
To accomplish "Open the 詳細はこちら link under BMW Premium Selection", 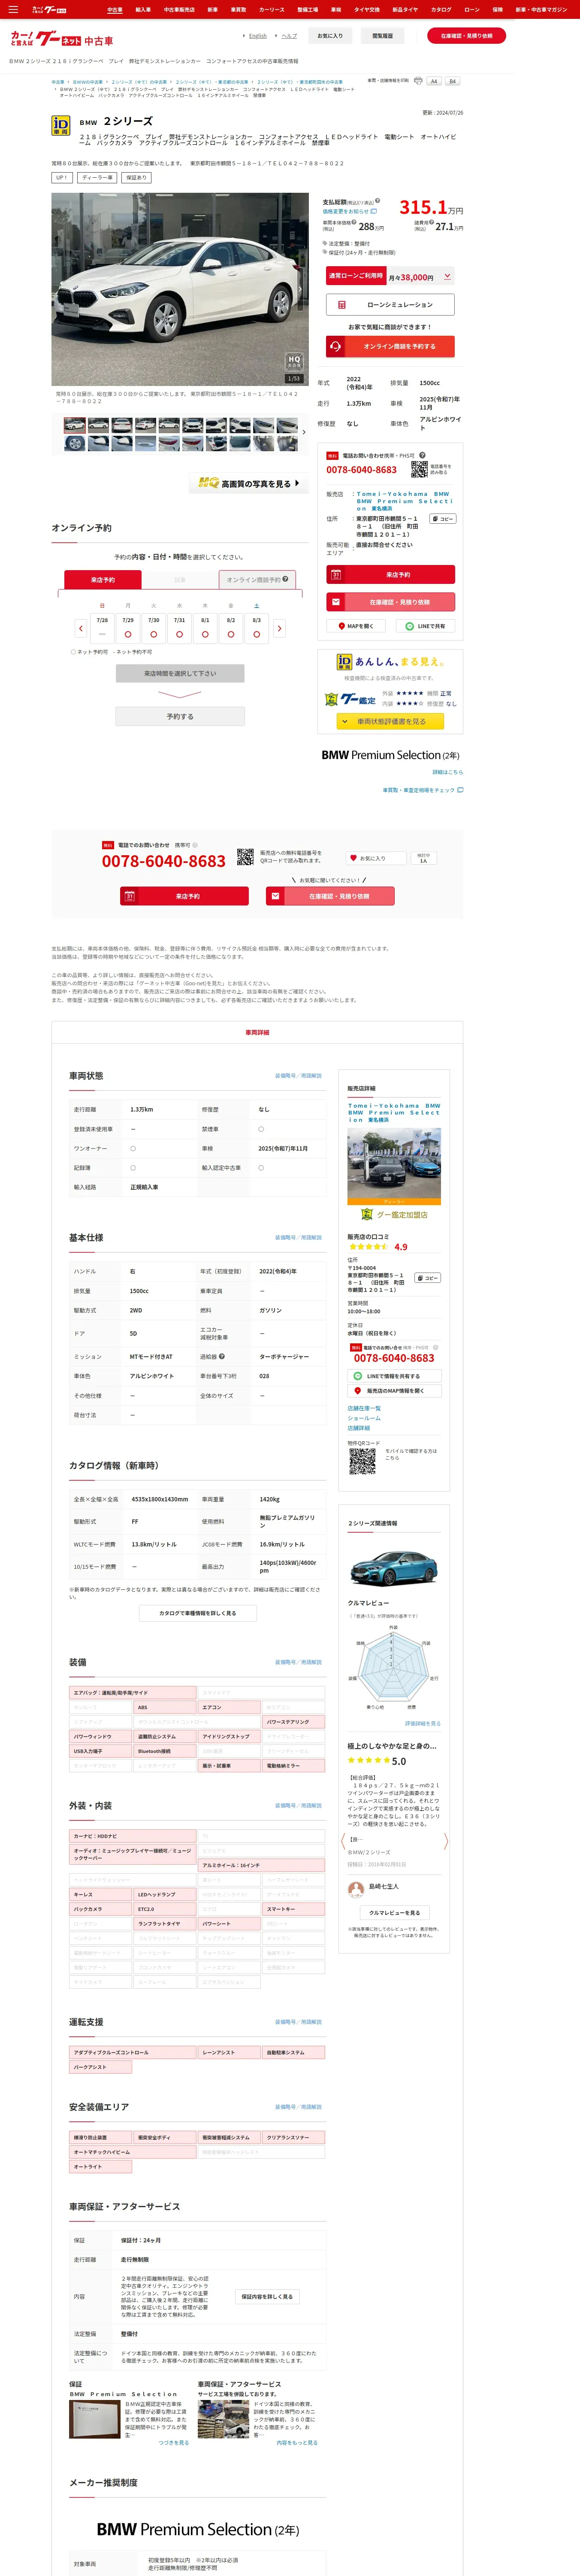I will click(448, 772).
